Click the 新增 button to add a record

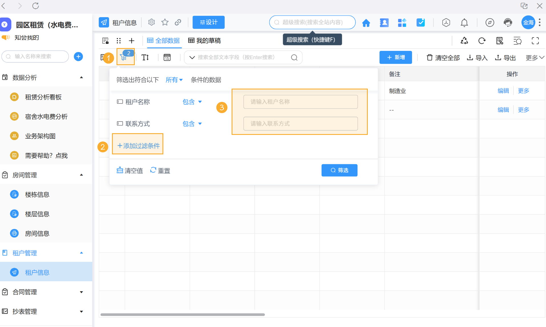[x=396, y=57]
